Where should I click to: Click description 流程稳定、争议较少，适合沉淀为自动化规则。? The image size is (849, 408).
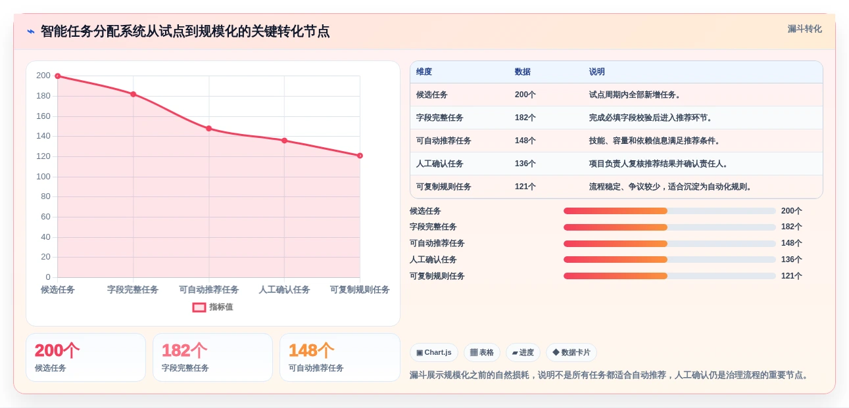tap(671, 187)
